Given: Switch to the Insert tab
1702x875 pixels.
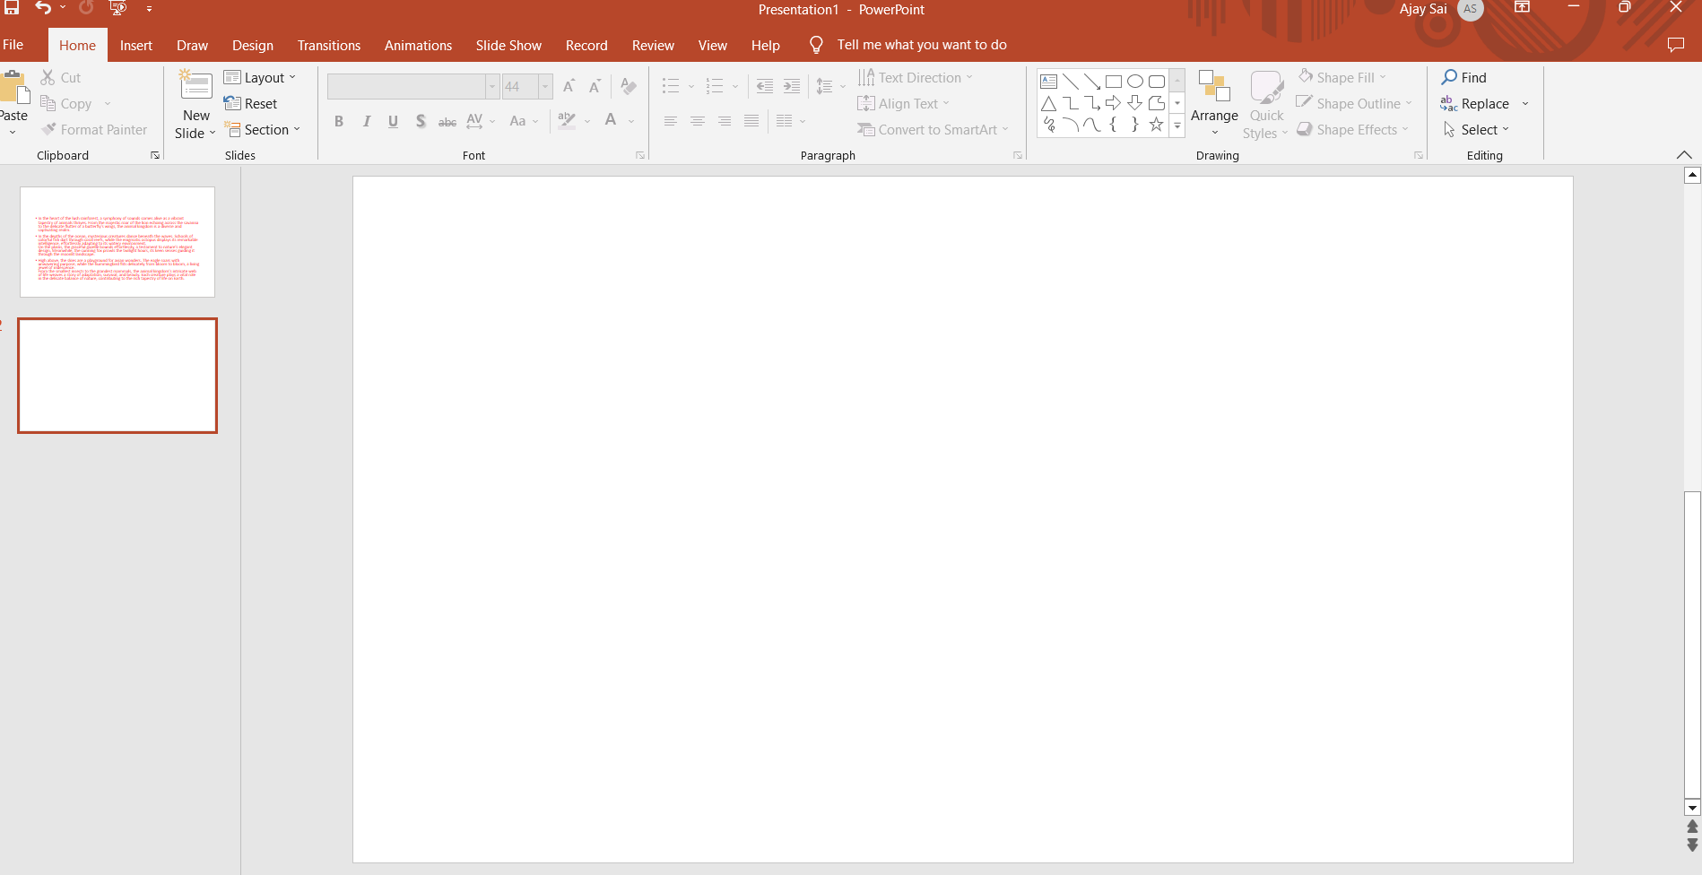Looking at the screenshot, I should click(x=136, y=46).
